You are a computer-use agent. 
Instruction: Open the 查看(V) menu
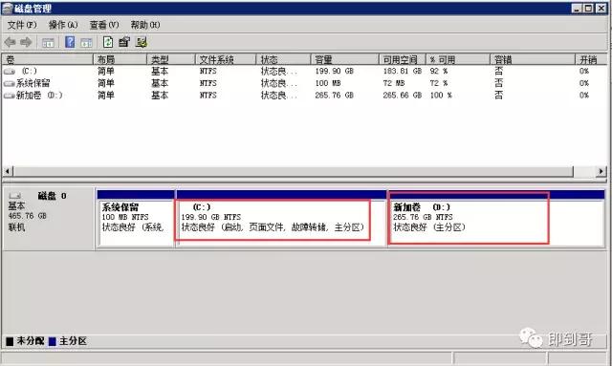pyautogui.click(x=104, y=25)
